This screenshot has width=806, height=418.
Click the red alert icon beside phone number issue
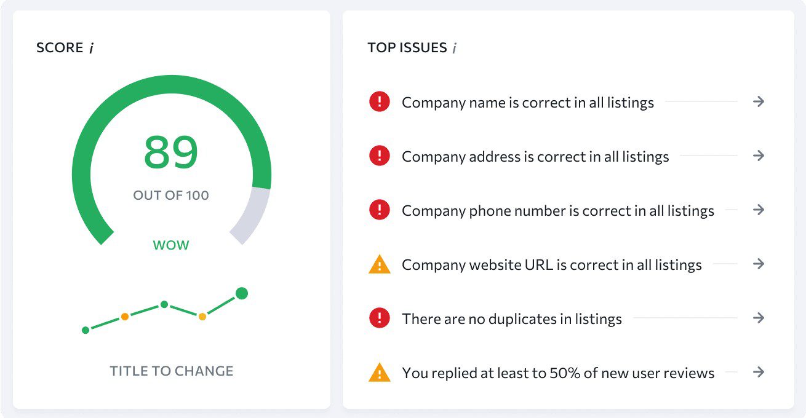pyautogui.click(x=380, y=210)
